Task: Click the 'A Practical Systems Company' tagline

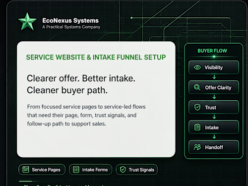Action: pyautogui.click(x=71, y=27)
